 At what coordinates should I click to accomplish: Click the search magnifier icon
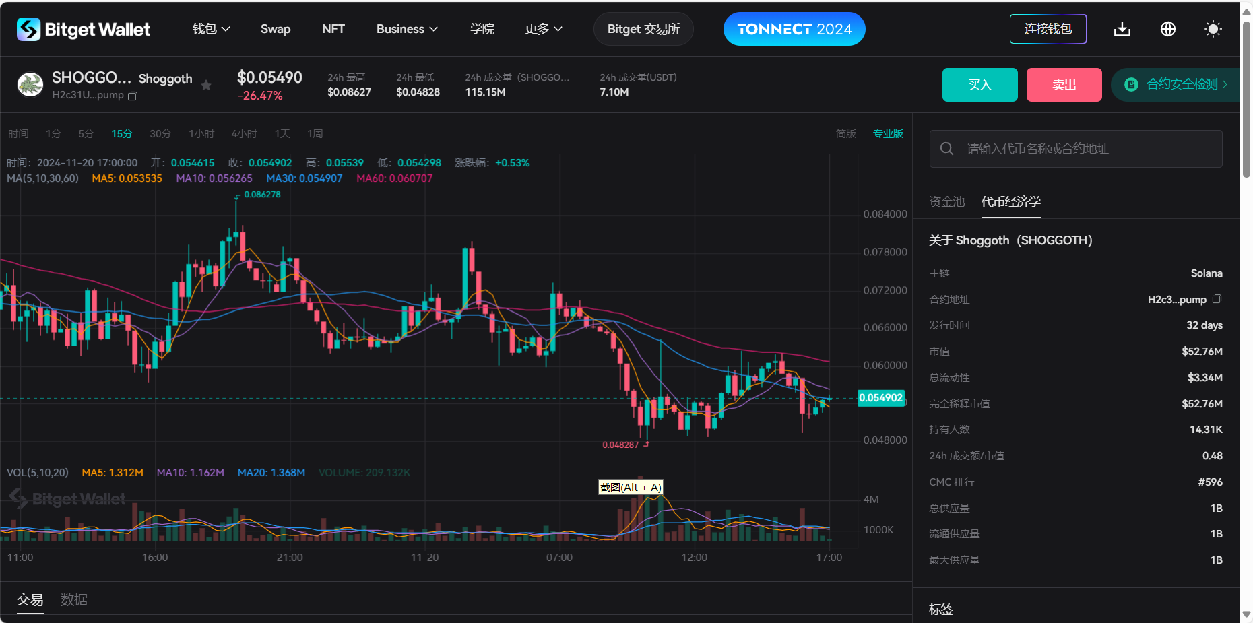click(946, 148)
